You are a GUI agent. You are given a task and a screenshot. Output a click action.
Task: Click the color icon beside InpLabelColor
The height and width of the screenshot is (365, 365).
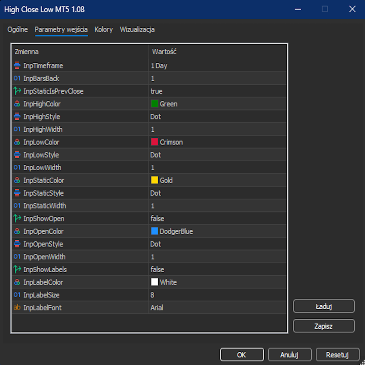pyautogui.click(x=17, y=282)
